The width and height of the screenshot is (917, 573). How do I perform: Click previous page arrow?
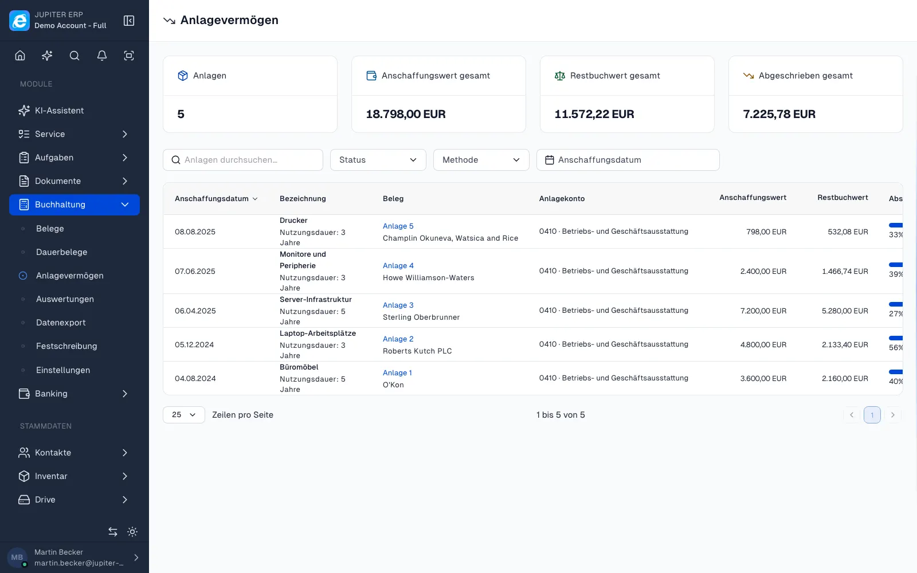click(852, 415)
